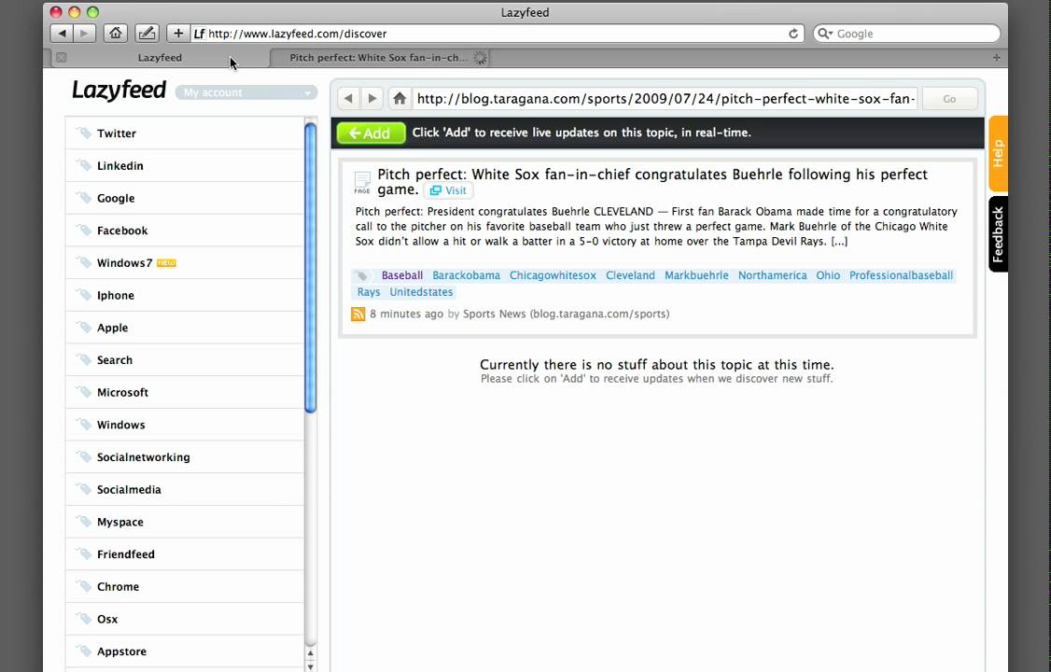The image size is (1051, 672).
Task: Switch to the Lazyfeed tab
Action: coord(160,58)
